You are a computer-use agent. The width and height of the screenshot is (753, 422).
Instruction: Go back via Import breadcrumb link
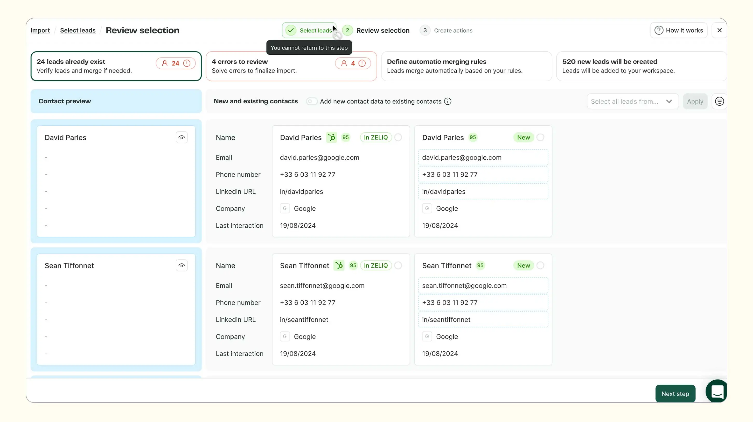40,30
